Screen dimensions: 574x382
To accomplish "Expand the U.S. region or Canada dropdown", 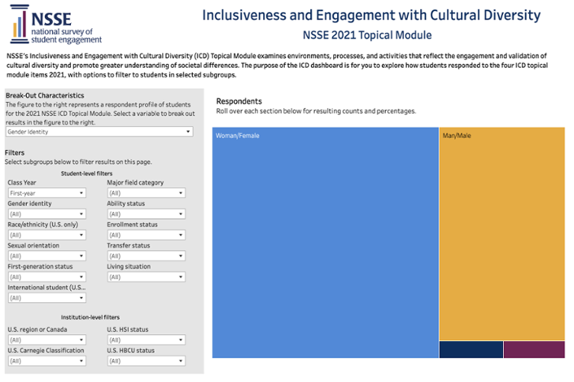I will pyautogui.click(x=47, y=340).
